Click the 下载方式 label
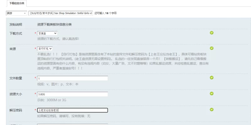Screen dimensions: 251x125 [16, 34]
